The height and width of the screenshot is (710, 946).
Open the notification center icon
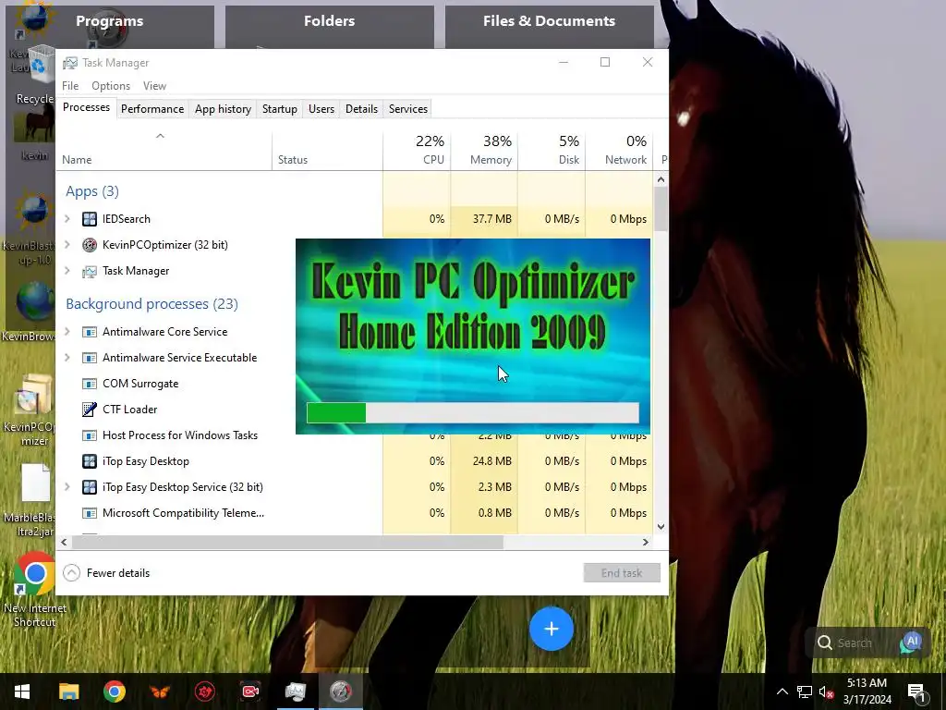[x=916, y=692]
